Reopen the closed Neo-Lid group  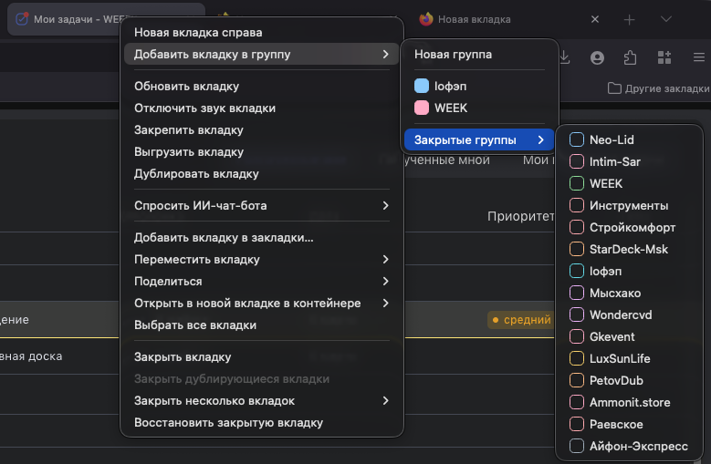pos(612,139)
